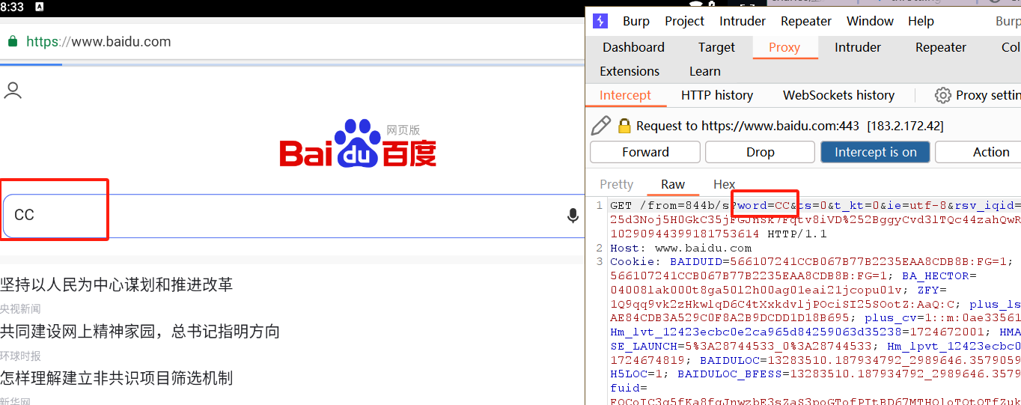Open the Intruder menu in menu bar
The image size is (1021, 405).
coord(743,21)
